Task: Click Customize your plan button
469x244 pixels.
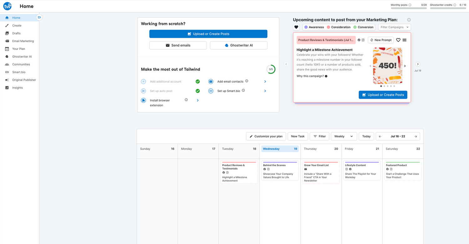Action: (x=266, y=136)
